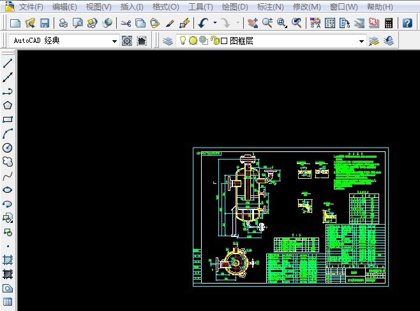Open the Help question mark
The height and width of the screenshot is (311, 420).
pos(407,23)
